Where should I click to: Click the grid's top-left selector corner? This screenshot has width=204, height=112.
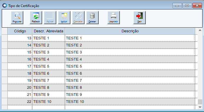[5, 31]
